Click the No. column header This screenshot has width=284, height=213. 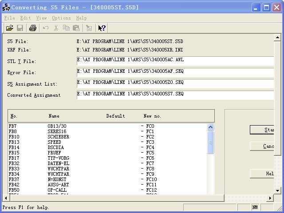pyautogui.click(x=14, y=116)
